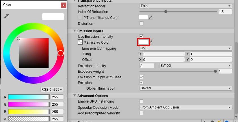Open the Global Illumination Baked dropdown
This screenshot has width=238, height=122.
[186, 88]
